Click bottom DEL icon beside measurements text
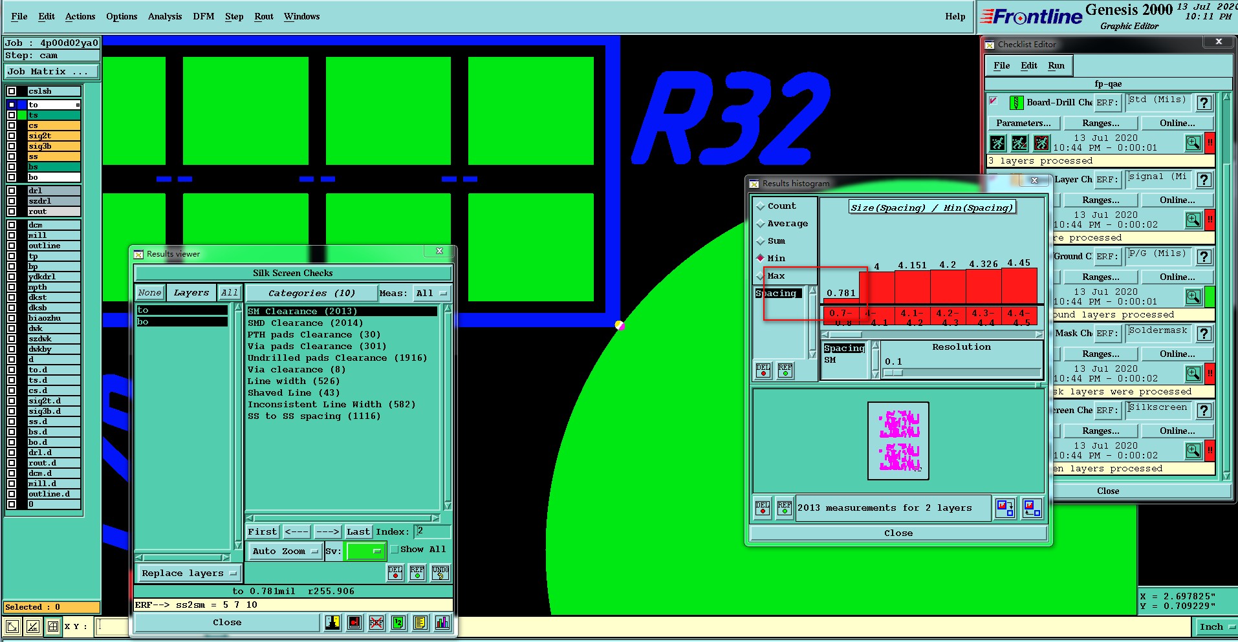The height and width of the screenshot is (642, 1238). [x=763, y=508]
